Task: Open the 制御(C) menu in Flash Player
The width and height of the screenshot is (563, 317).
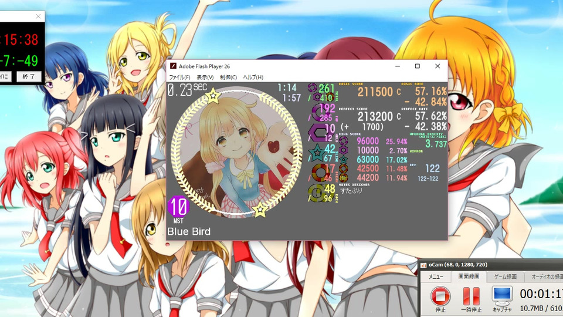Action: click(x=228, y=77)
